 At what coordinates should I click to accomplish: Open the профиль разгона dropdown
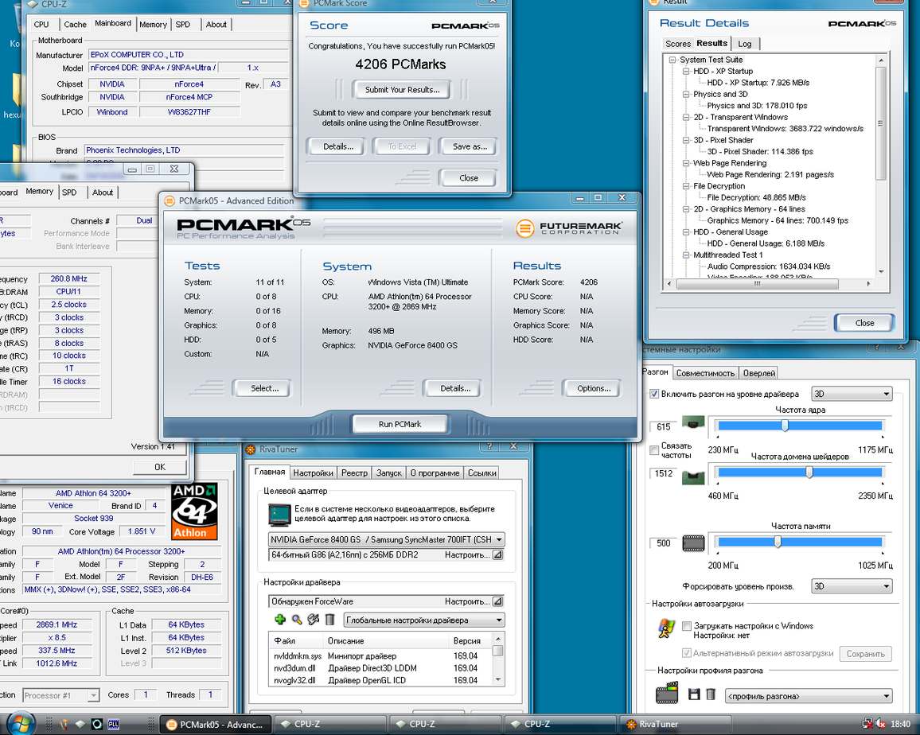[x=809, y=696]
